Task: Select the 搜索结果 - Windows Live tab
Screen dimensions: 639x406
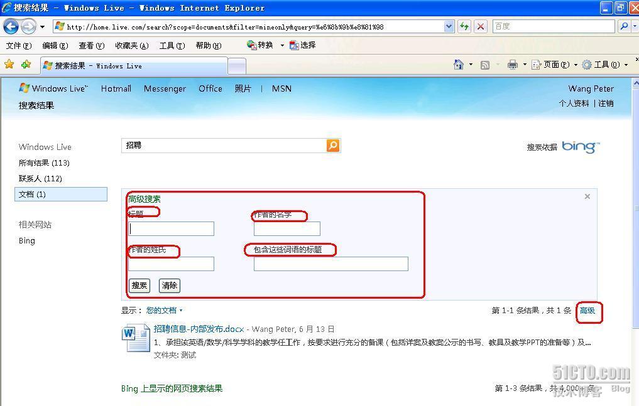Action: coord(134,66)
